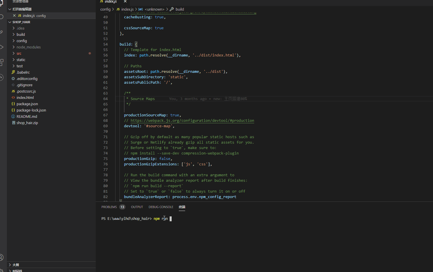The image size is (433, 272).
Task: Click the word cacheBusting in the code
Action: (137, 17)
